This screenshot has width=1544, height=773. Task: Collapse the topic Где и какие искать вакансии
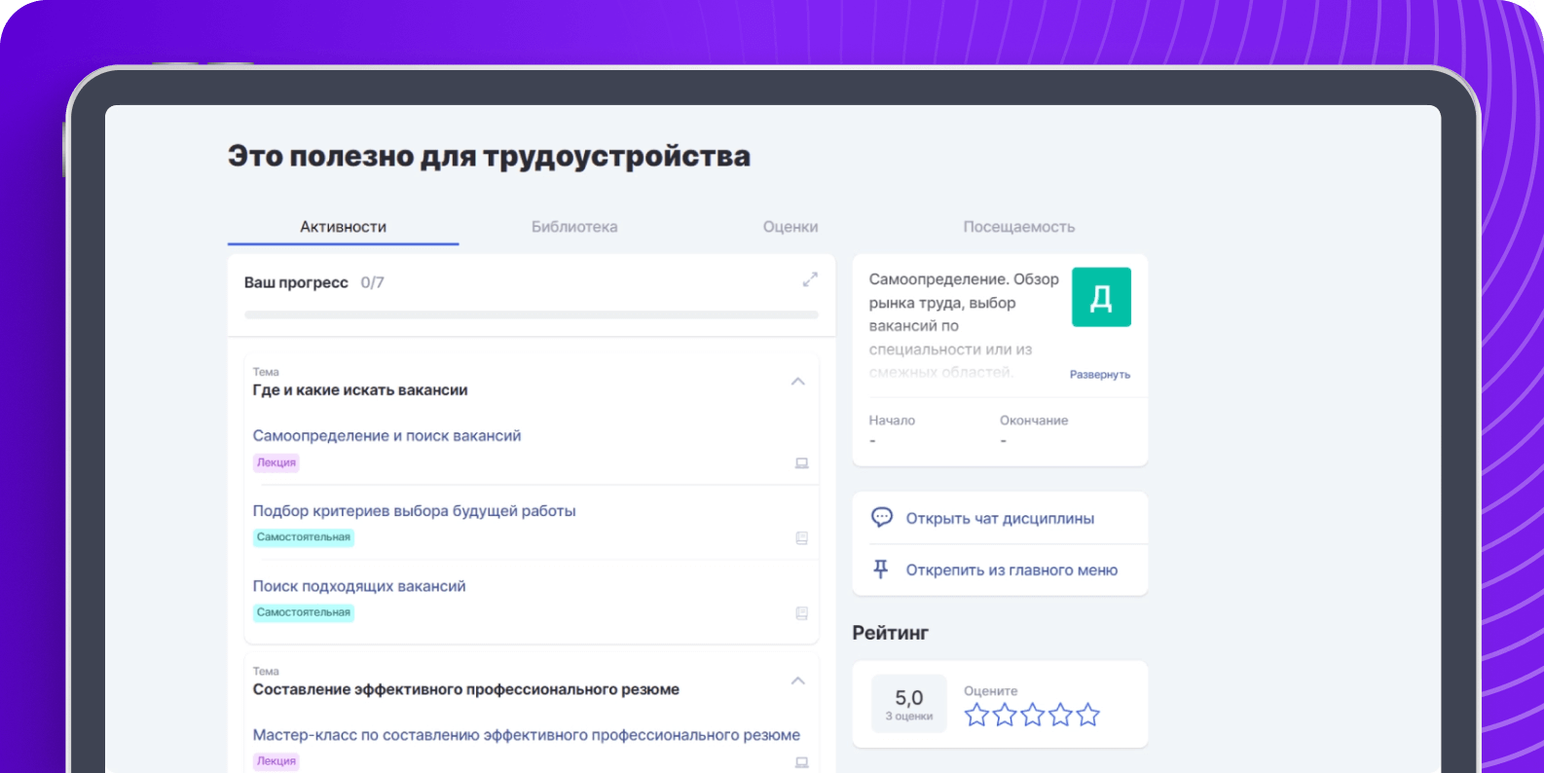tap(798, 382)
